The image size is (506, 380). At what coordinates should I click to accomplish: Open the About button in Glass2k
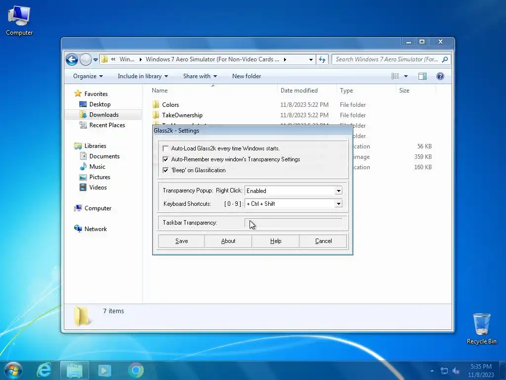pyautogui.click(x=228, y=241)
